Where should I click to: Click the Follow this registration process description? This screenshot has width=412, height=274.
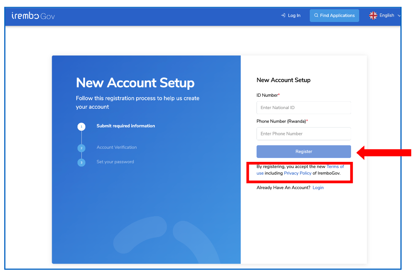click(137, 103)
